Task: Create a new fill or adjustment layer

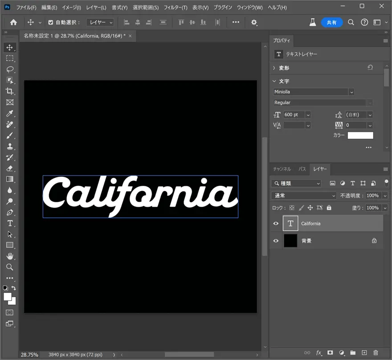Action: (x=342, y=352)
